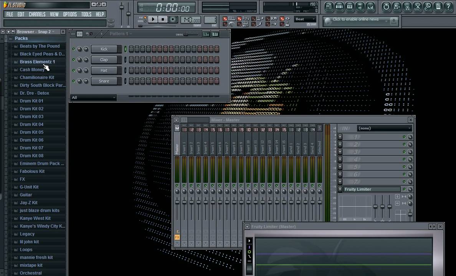This screenshot has height=276, width=456.
Task: Mute the Kick channel green light
Action: coord(74,49)
